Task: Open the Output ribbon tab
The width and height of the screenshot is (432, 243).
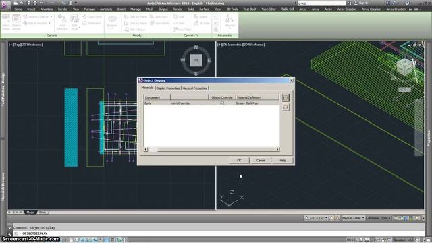Action: click(x=163, y=9)
